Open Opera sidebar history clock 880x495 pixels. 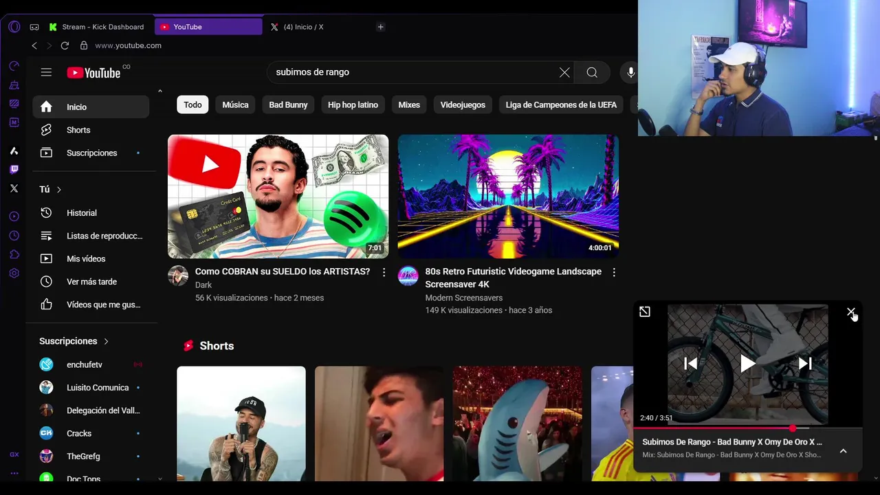click(x=14, y=236)
